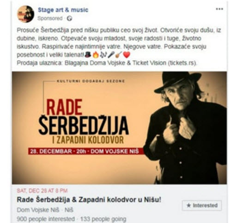Image resolution: width=231 pixels, height=223 pixels.
Task: Click the Sponsored label
Action: coord(50,19)
